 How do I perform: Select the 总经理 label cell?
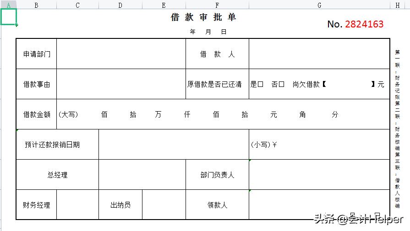click(x=57, y=175)
